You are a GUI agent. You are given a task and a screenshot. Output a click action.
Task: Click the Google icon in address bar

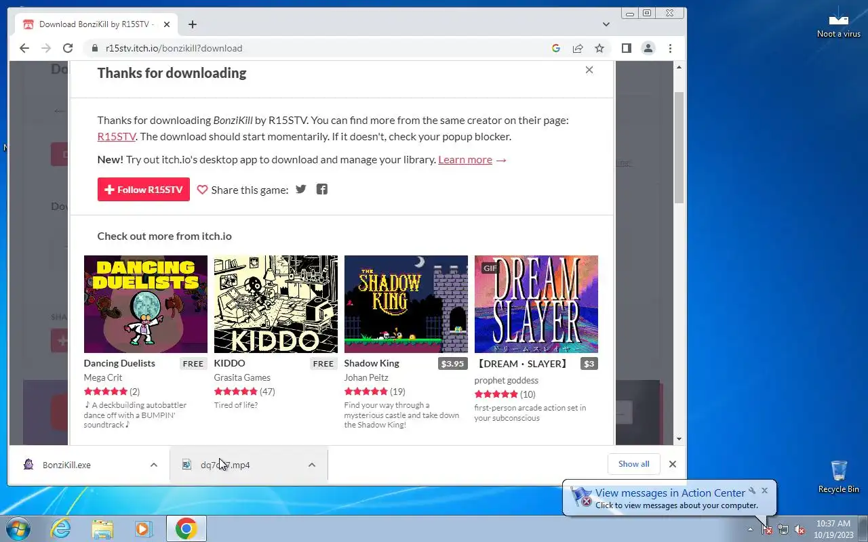click(x=556, y=48)
